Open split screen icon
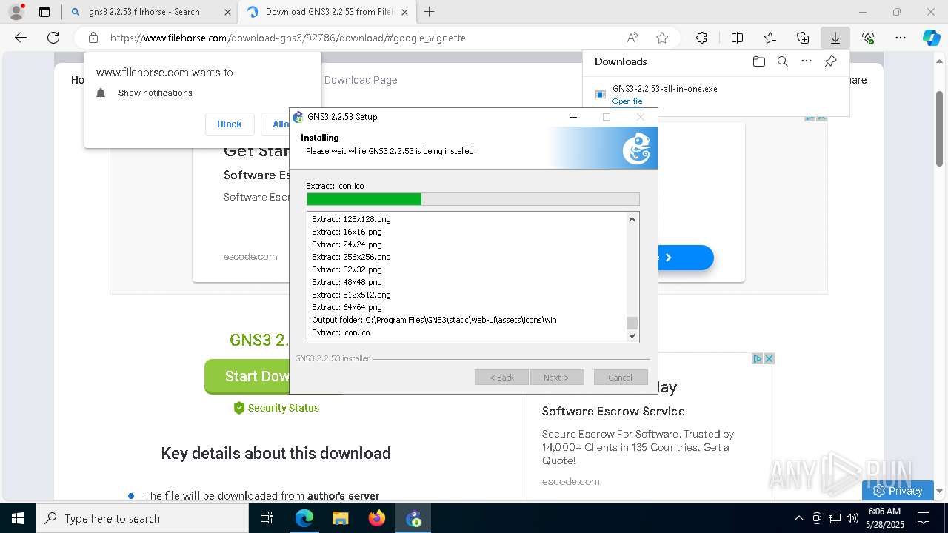This screenshot has height=533, width=948. click(x=737, y=38)
